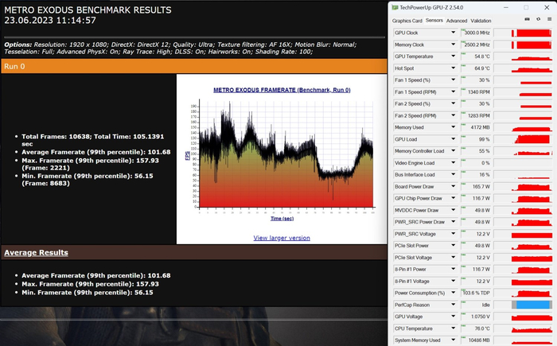Open the PerfCap Reason dropdown
This screenshot has height=346, width=557.
[x=453, y=304]
